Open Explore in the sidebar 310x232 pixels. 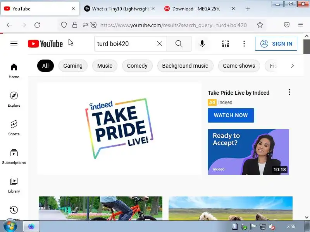tap(14, 99)
